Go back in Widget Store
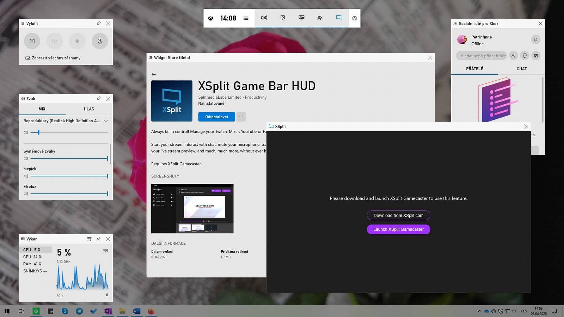Screen dimensions: 564x317 154,74
